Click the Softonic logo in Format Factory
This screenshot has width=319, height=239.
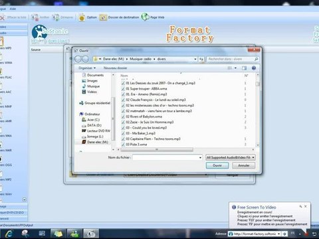(x=50, y=34)
